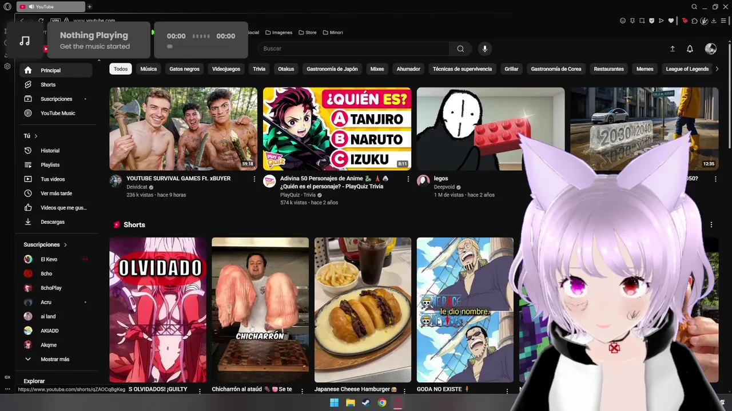The width and height of the screenshot is (732, 411).
Task: Show more category chips with arrow
Action: (x=717, y=69)
